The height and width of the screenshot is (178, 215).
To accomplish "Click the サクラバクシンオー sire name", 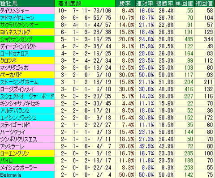I will (19, 25).
